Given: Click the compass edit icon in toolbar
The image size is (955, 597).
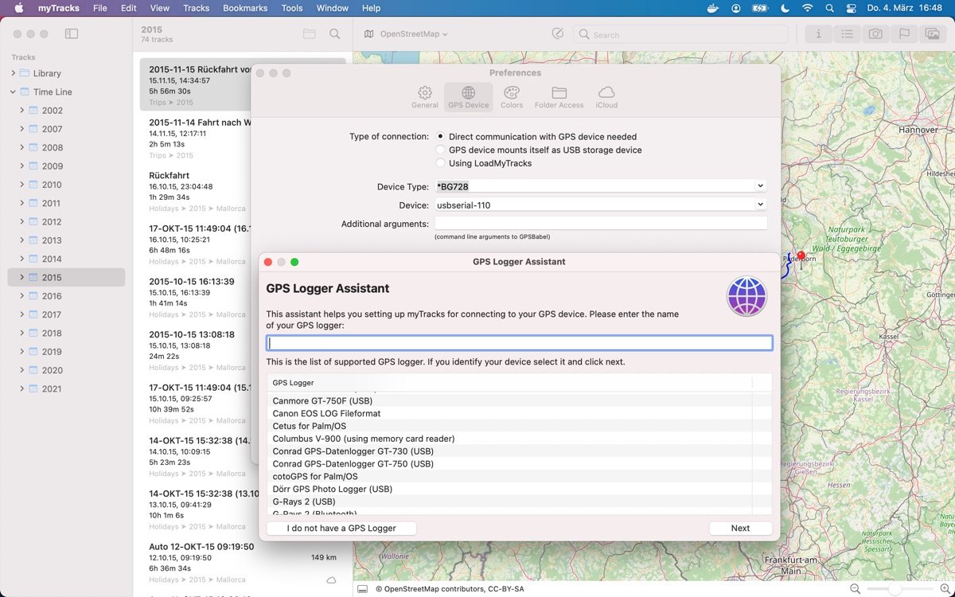Looking at the screenshot, I should point(558,34).
